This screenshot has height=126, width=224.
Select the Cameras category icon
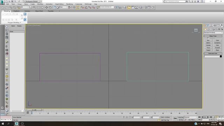[x=214, y=29]
